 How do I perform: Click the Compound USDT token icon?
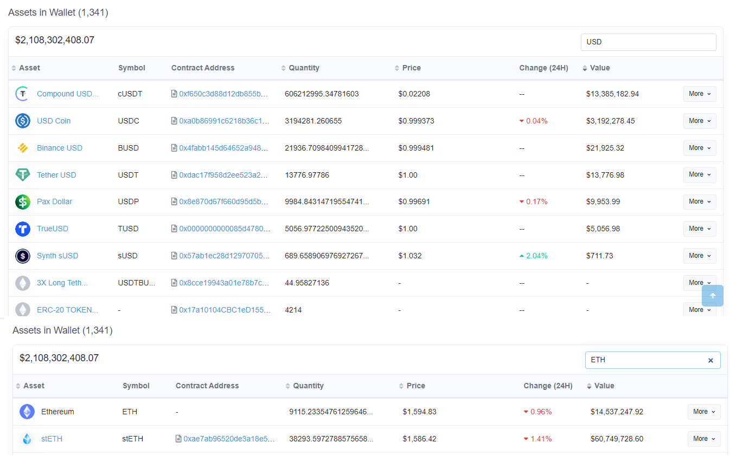[x=23, y=94]
